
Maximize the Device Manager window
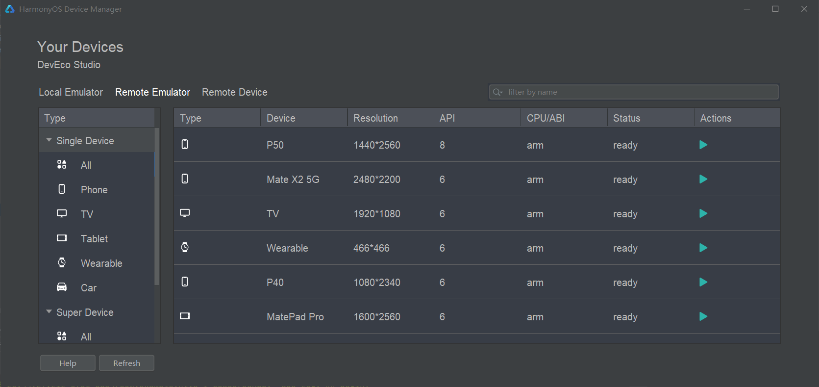(x=775, y=9)
